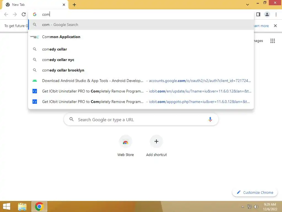Open the Windows Start button
This screenshot has height=212, width=282.
click(7, 206)
